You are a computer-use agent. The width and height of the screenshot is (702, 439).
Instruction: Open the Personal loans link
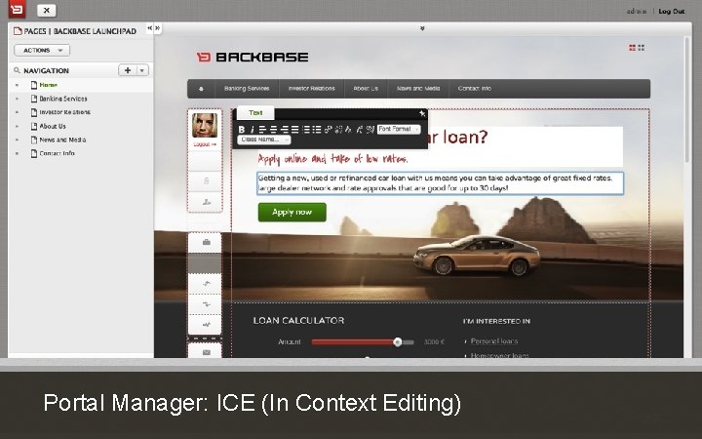[x=493, y=341]
